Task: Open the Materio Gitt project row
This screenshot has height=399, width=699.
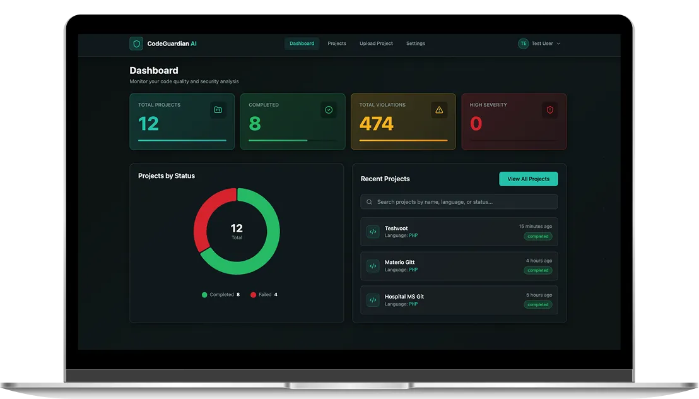Action: click(x=459, y=266)
